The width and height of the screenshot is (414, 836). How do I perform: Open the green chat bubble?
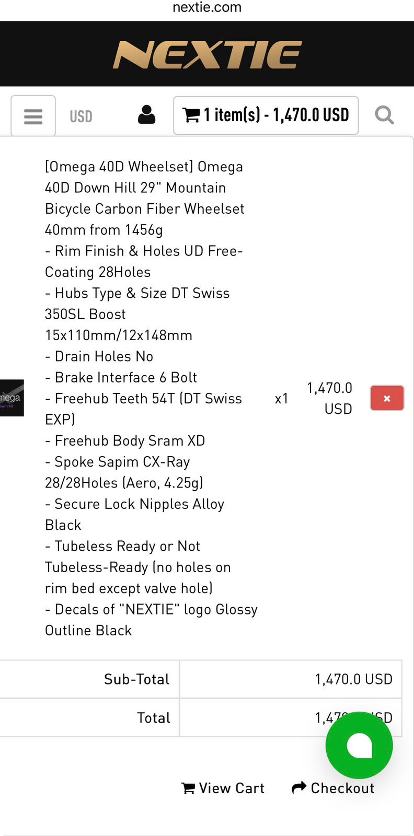pyautogui.click(x=359, y=745)
